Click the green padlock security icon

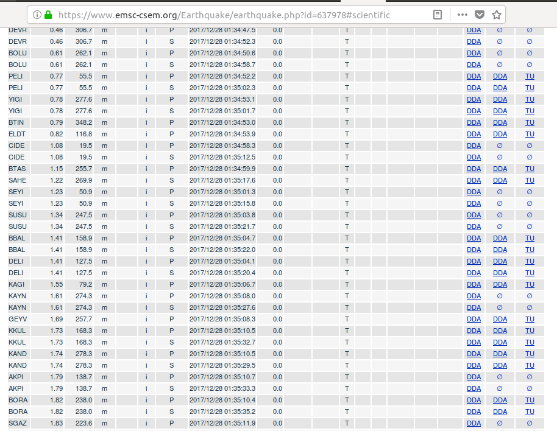(48, 15)
